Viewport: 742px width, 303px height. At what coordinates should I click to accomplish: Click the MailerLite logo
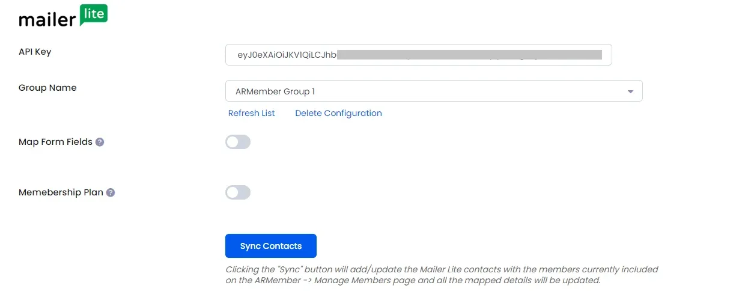point(63,17)
